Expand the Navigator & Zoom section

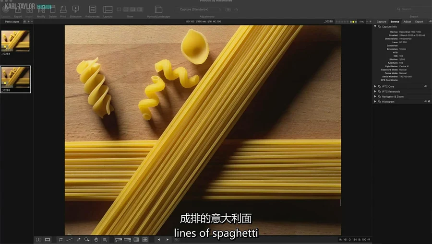(375, 96)
